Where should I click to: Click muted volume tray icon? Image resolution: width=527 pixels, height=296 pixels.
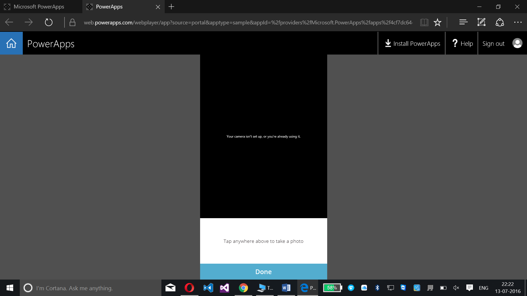pos(456,288)
